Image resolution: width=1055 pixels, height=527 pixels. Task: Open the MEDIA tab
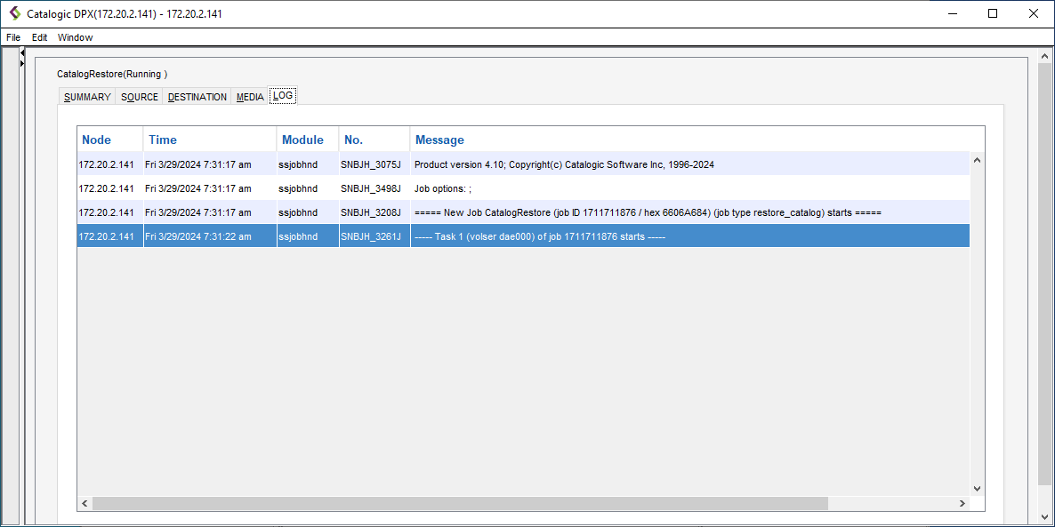[250, 97]
